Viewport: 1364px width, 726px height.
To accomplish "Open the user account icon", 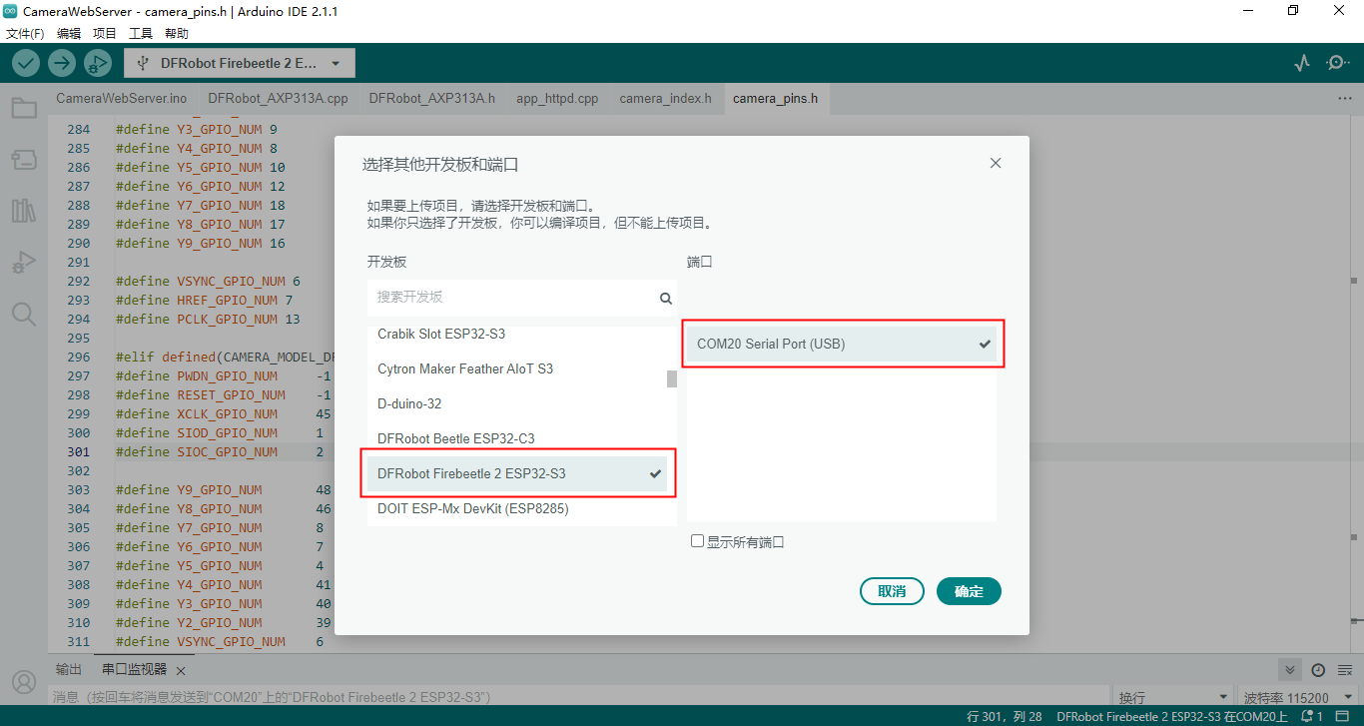I will [x=24, y=682].
